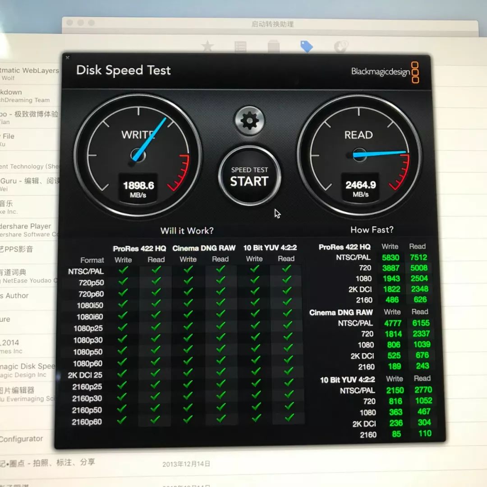This screenshot has width=487, height=487.
Task: Close the Disk Speed Test window
Action: tap(67, 57)
